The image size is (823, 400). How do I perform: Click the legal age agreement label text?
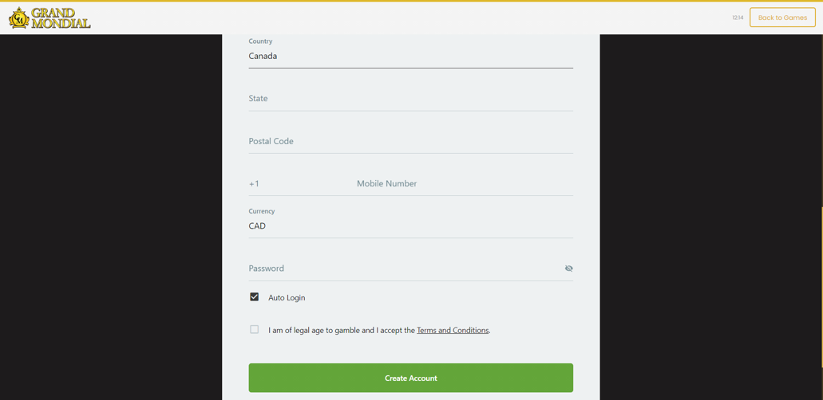click(x=379, y=330)
